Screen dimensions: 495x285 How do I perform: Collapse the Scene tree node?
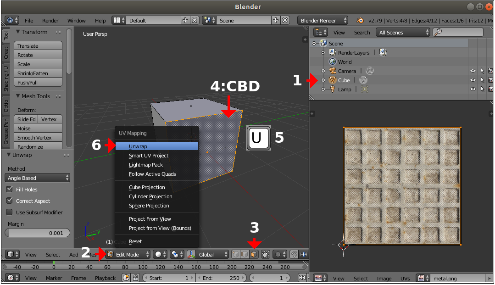pos(314,43)
